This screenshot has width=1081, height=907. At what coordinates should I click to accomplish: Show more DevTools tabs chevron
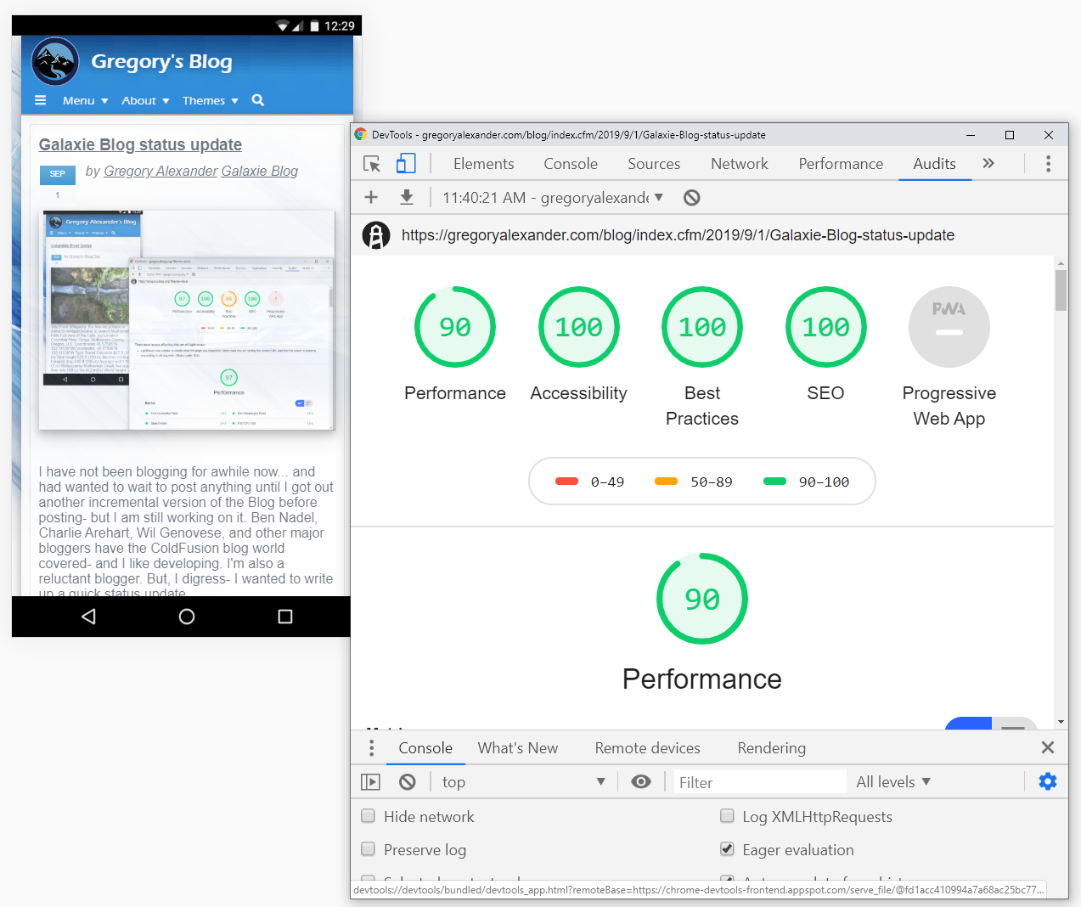pos(988,163)
